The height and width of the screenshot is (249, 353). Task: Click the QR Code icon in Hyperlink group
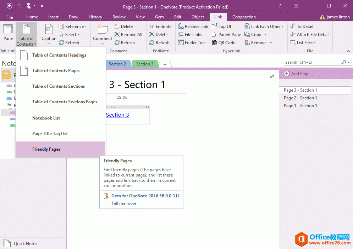tap(215, 43)
